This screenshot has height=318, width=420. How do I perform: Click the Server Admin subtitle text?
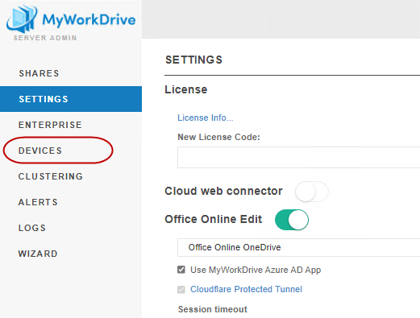pos(45,38)
